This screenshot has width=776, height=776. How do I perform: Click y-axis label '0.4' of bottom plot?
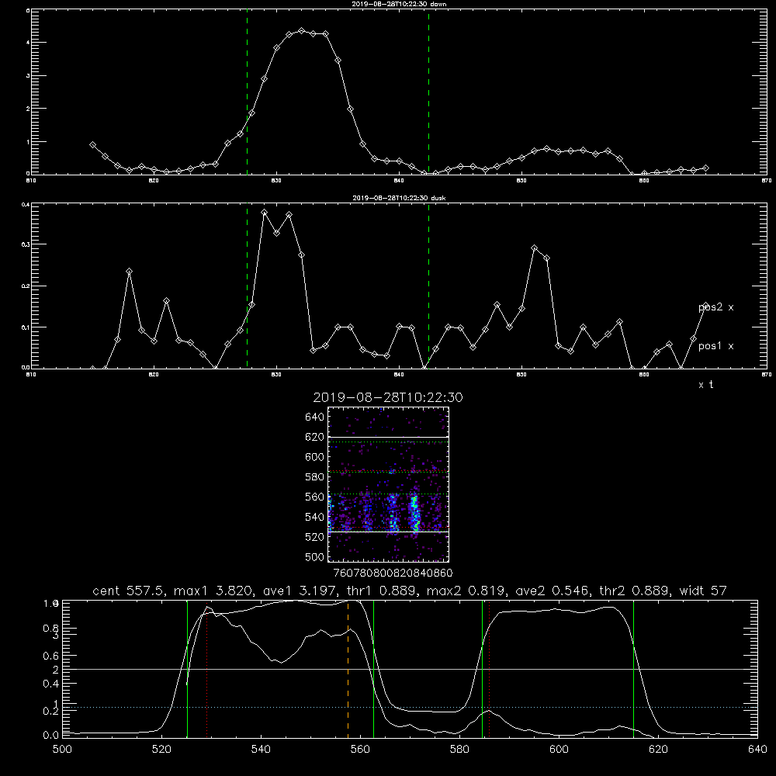pyautogui.click(x=51, y=684)
